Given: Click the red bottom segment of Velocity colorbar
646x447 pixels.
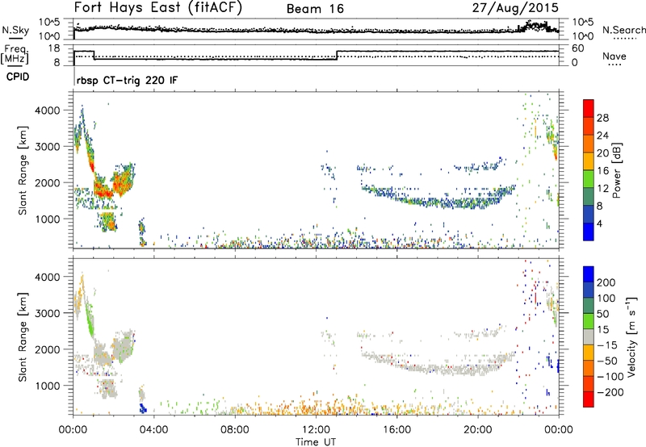Looking at the screenshot, I should pos(589,399).
